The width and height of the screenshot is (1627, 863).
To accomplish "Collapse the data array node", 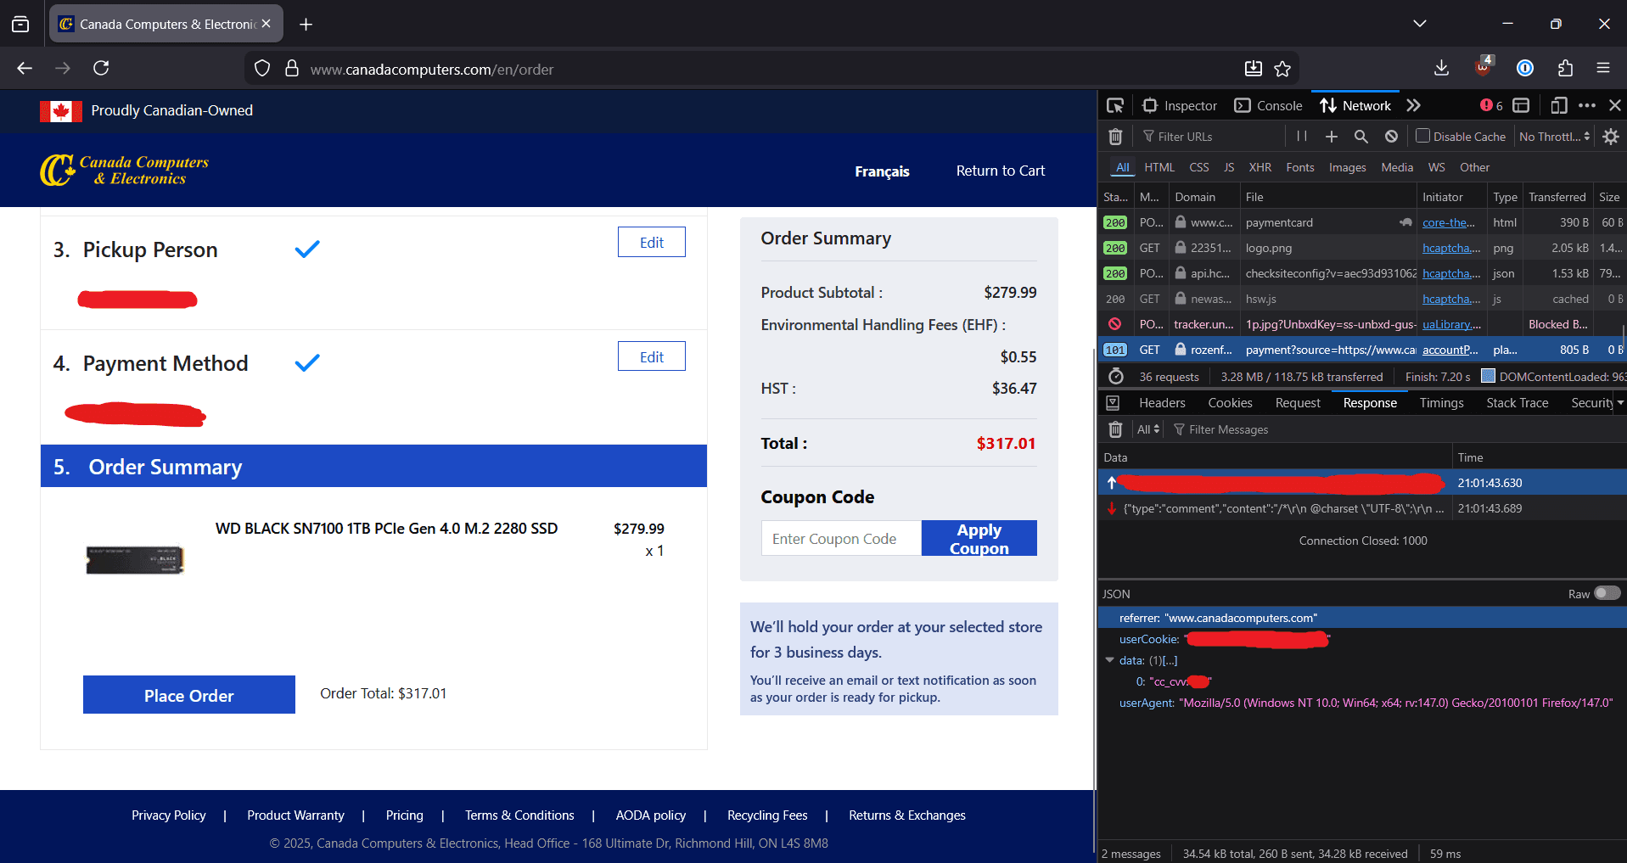I will click(1109, 660).
